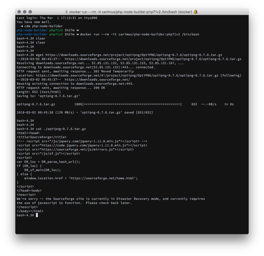Click the 'Connecting to downloads.sourceforge.net' line

[86, 67]
